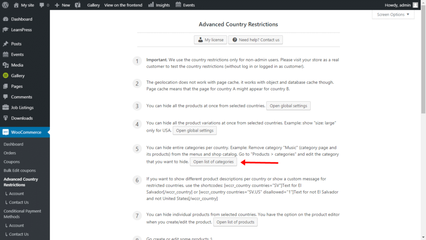
Task: Select the Media icon in the sidebar
Action: point(6,65)
